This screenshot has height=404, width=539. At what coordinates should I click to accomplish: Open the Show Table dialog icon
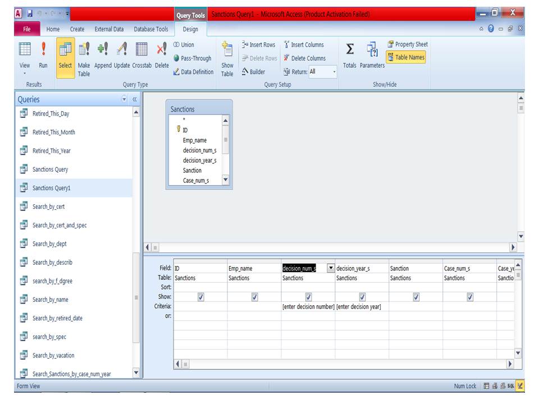tap(227, 58)
